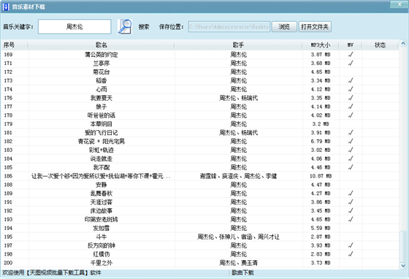The image size is (409, 279).
Task: Click MV checkmark for 红模仿
Action: [x=351, y=254]
